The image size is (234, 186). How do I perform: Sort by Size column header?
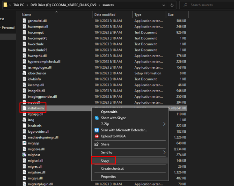pyautogui.click(x=170, y=14)
